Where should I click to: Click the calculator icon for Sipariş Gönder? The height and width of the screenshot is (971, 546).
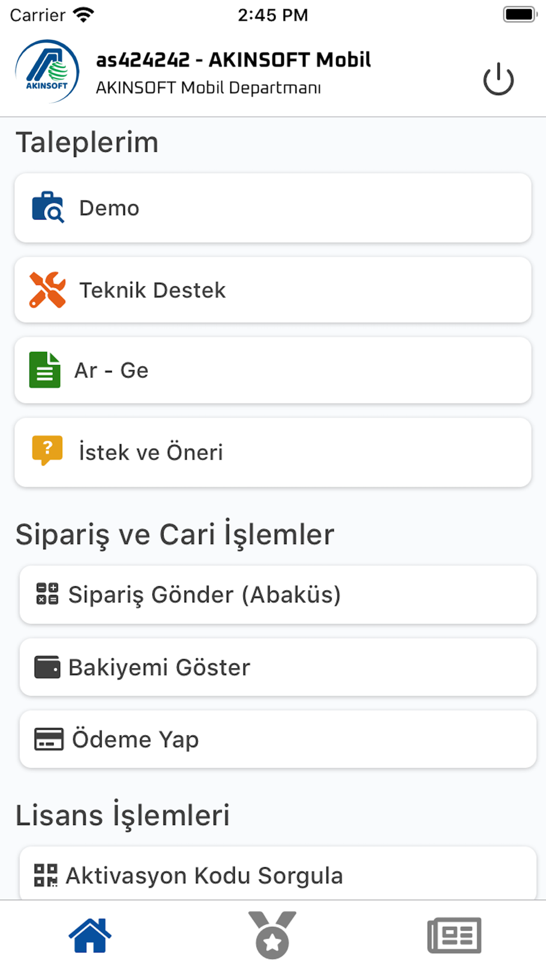[x=48, y=594]
